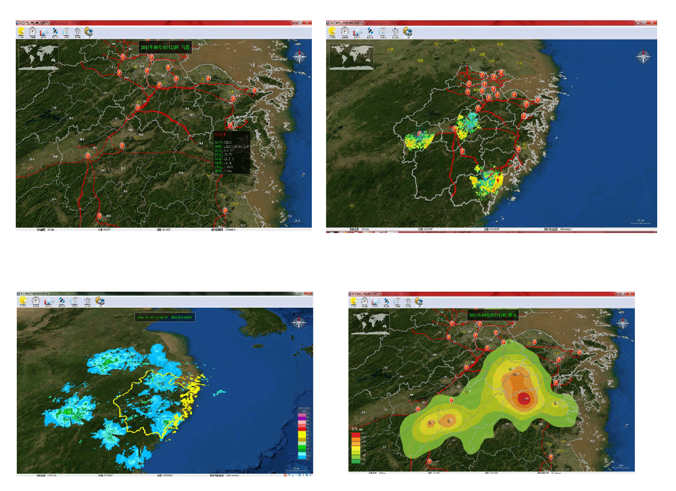
Task: Click the world overview map in the temperature map window
Action: point(39,57)
